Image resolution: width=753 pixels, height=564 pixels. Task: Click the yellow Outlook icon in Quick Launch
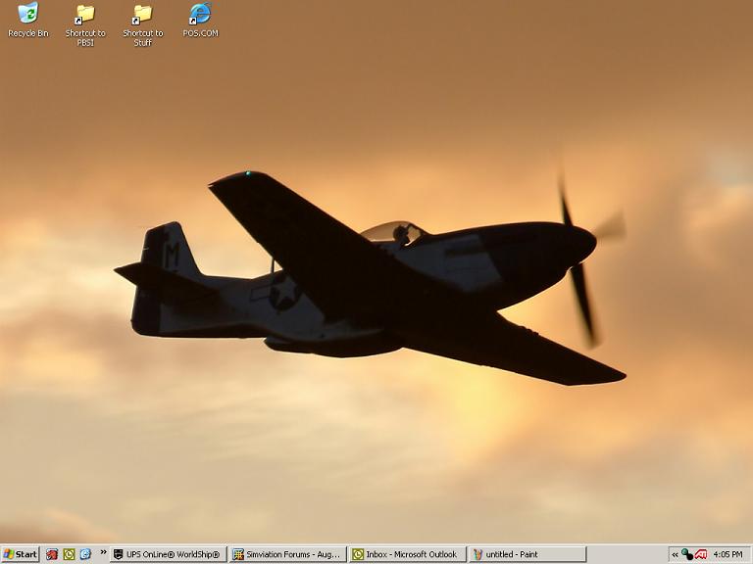(69, 554)
